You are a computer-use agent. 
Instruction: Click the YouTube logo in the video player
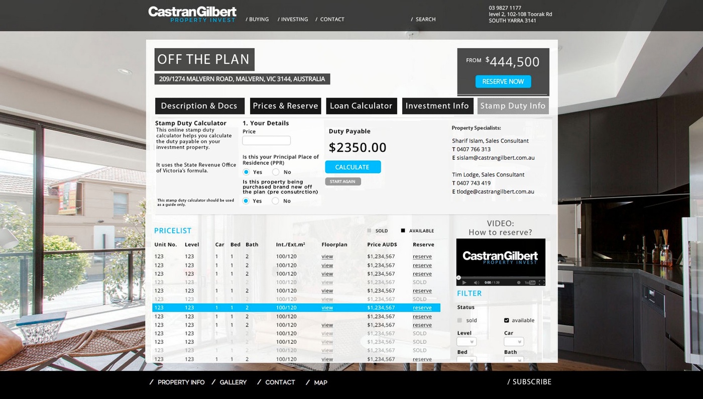(529, 282)
